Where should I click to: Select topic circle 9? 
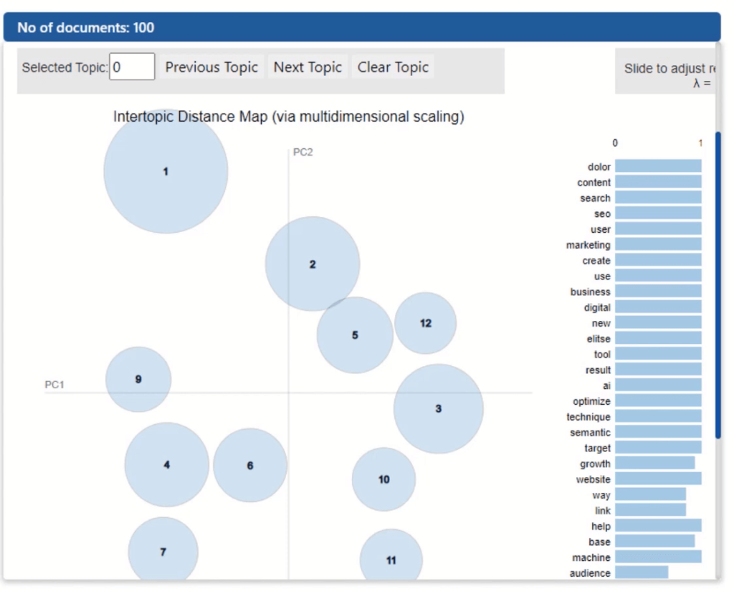[x=138, y=379]
